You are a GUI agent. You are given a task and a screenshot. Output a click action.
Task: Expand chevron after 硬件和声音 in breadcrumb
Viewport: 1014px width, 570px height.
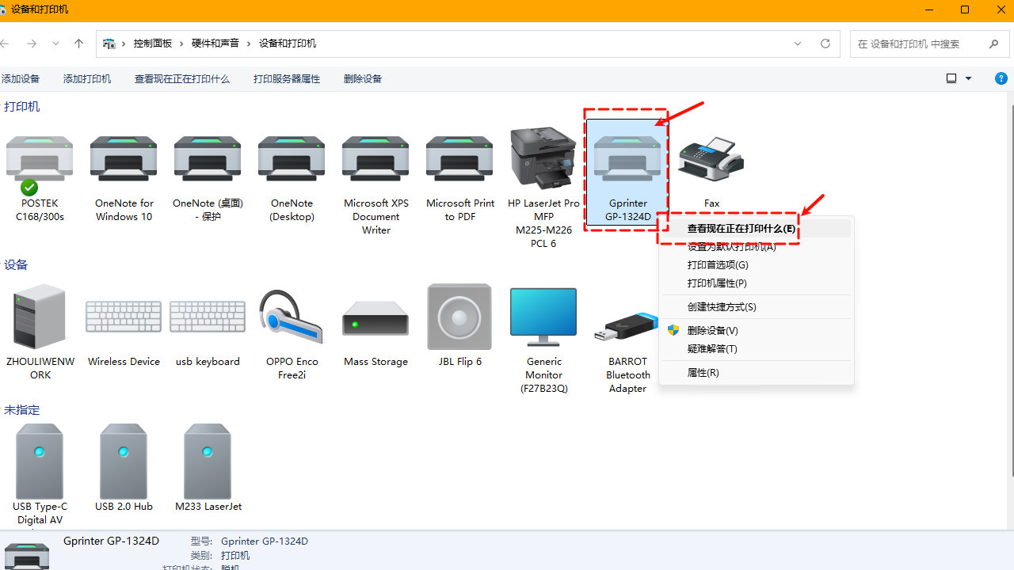pos(249,44)
